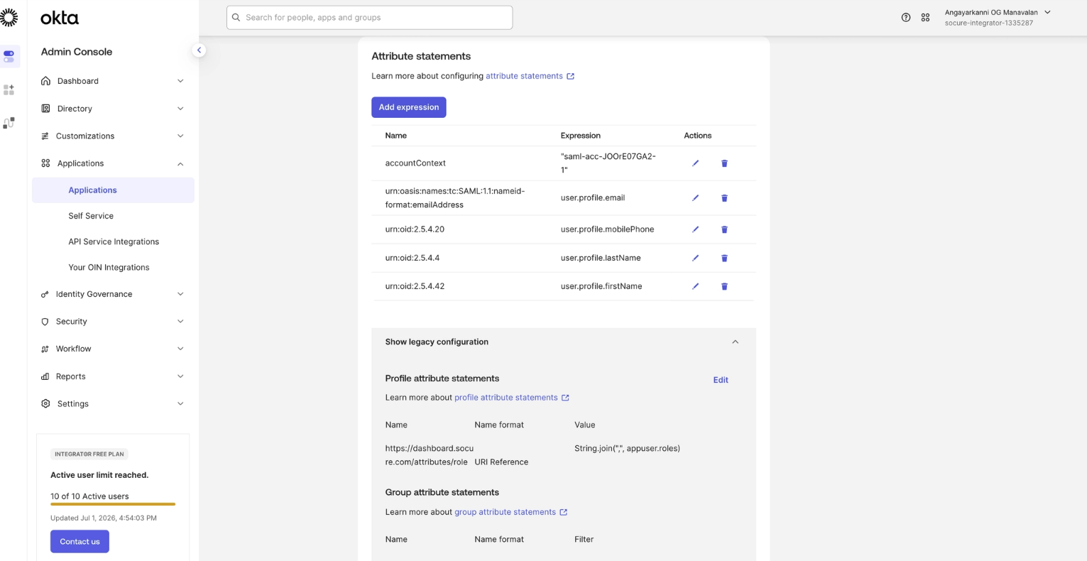
Task: Open the Dashboard menu label
Action: (x=78, y=81)
